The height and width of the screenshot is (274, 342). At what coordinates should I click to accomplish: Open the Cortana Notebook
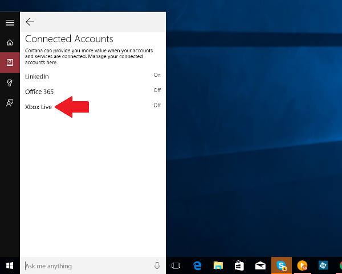tap(10, 63)
